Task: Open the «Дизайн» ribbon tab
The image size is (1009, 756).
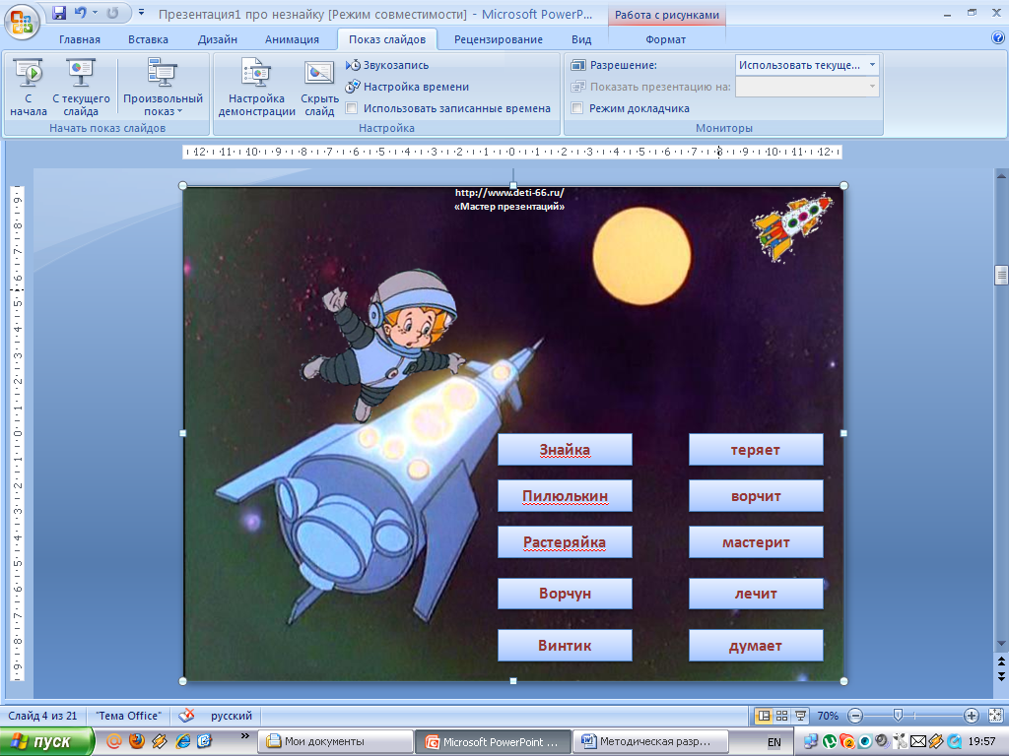Action: [218, 39]
